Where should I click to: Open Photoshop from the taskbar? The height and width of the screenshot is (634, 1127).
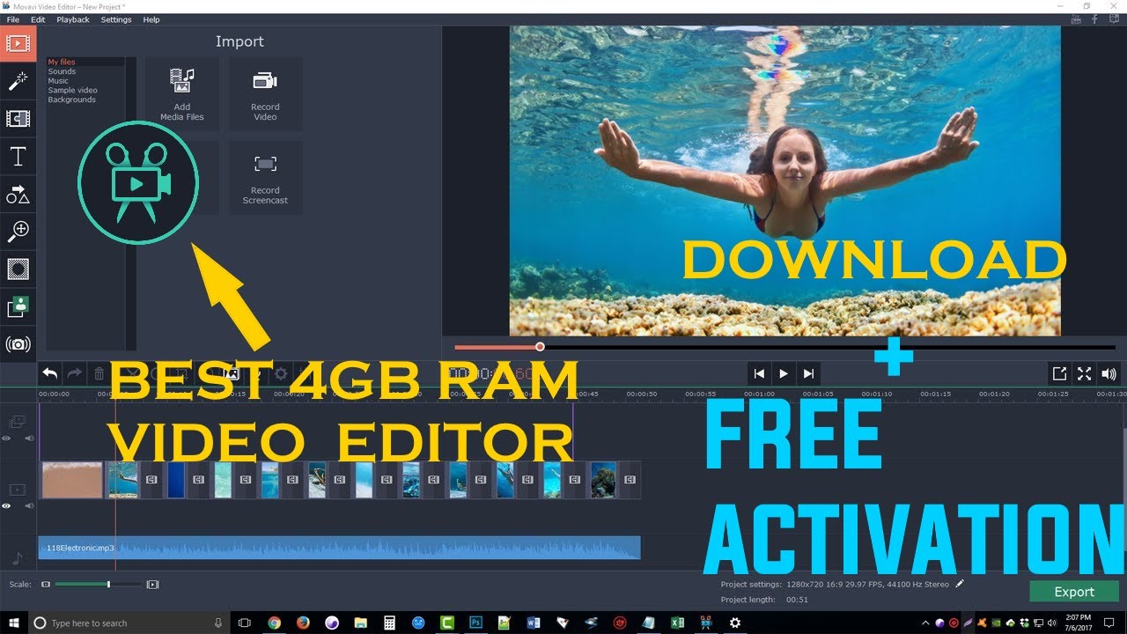pos(475,623)
